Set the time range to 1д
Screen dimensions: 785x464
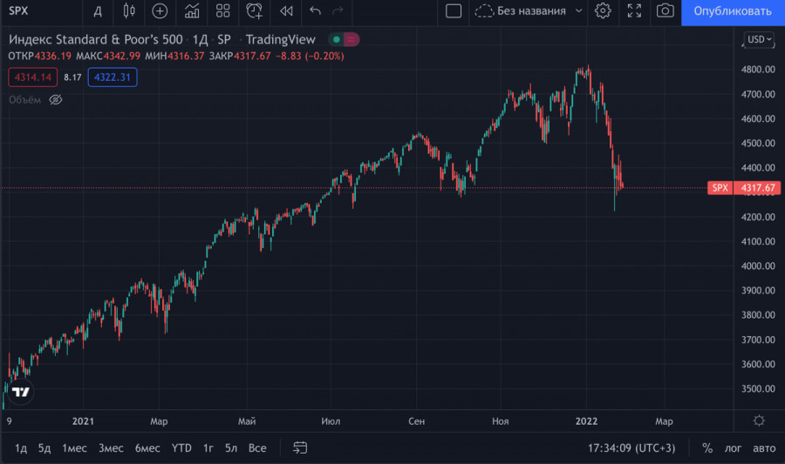[21, 448]
